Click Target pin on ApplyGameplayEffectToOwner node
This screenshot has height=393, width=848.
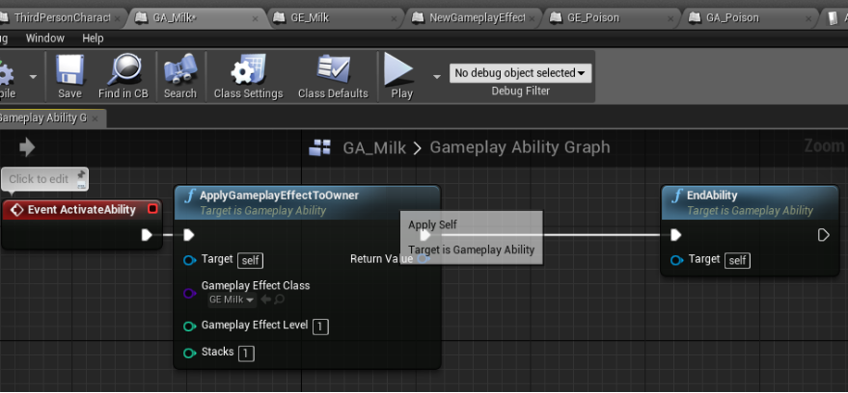[x=189, y=261]
